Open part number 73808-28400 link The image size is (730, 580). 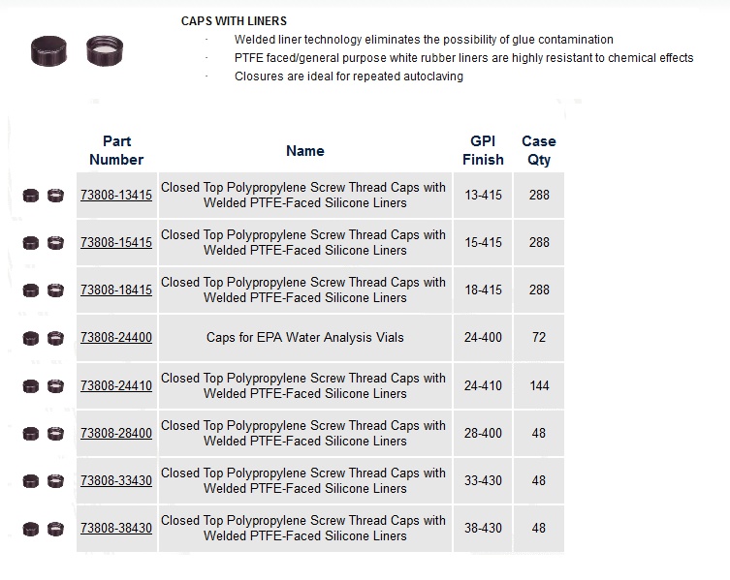pos(116,433)
